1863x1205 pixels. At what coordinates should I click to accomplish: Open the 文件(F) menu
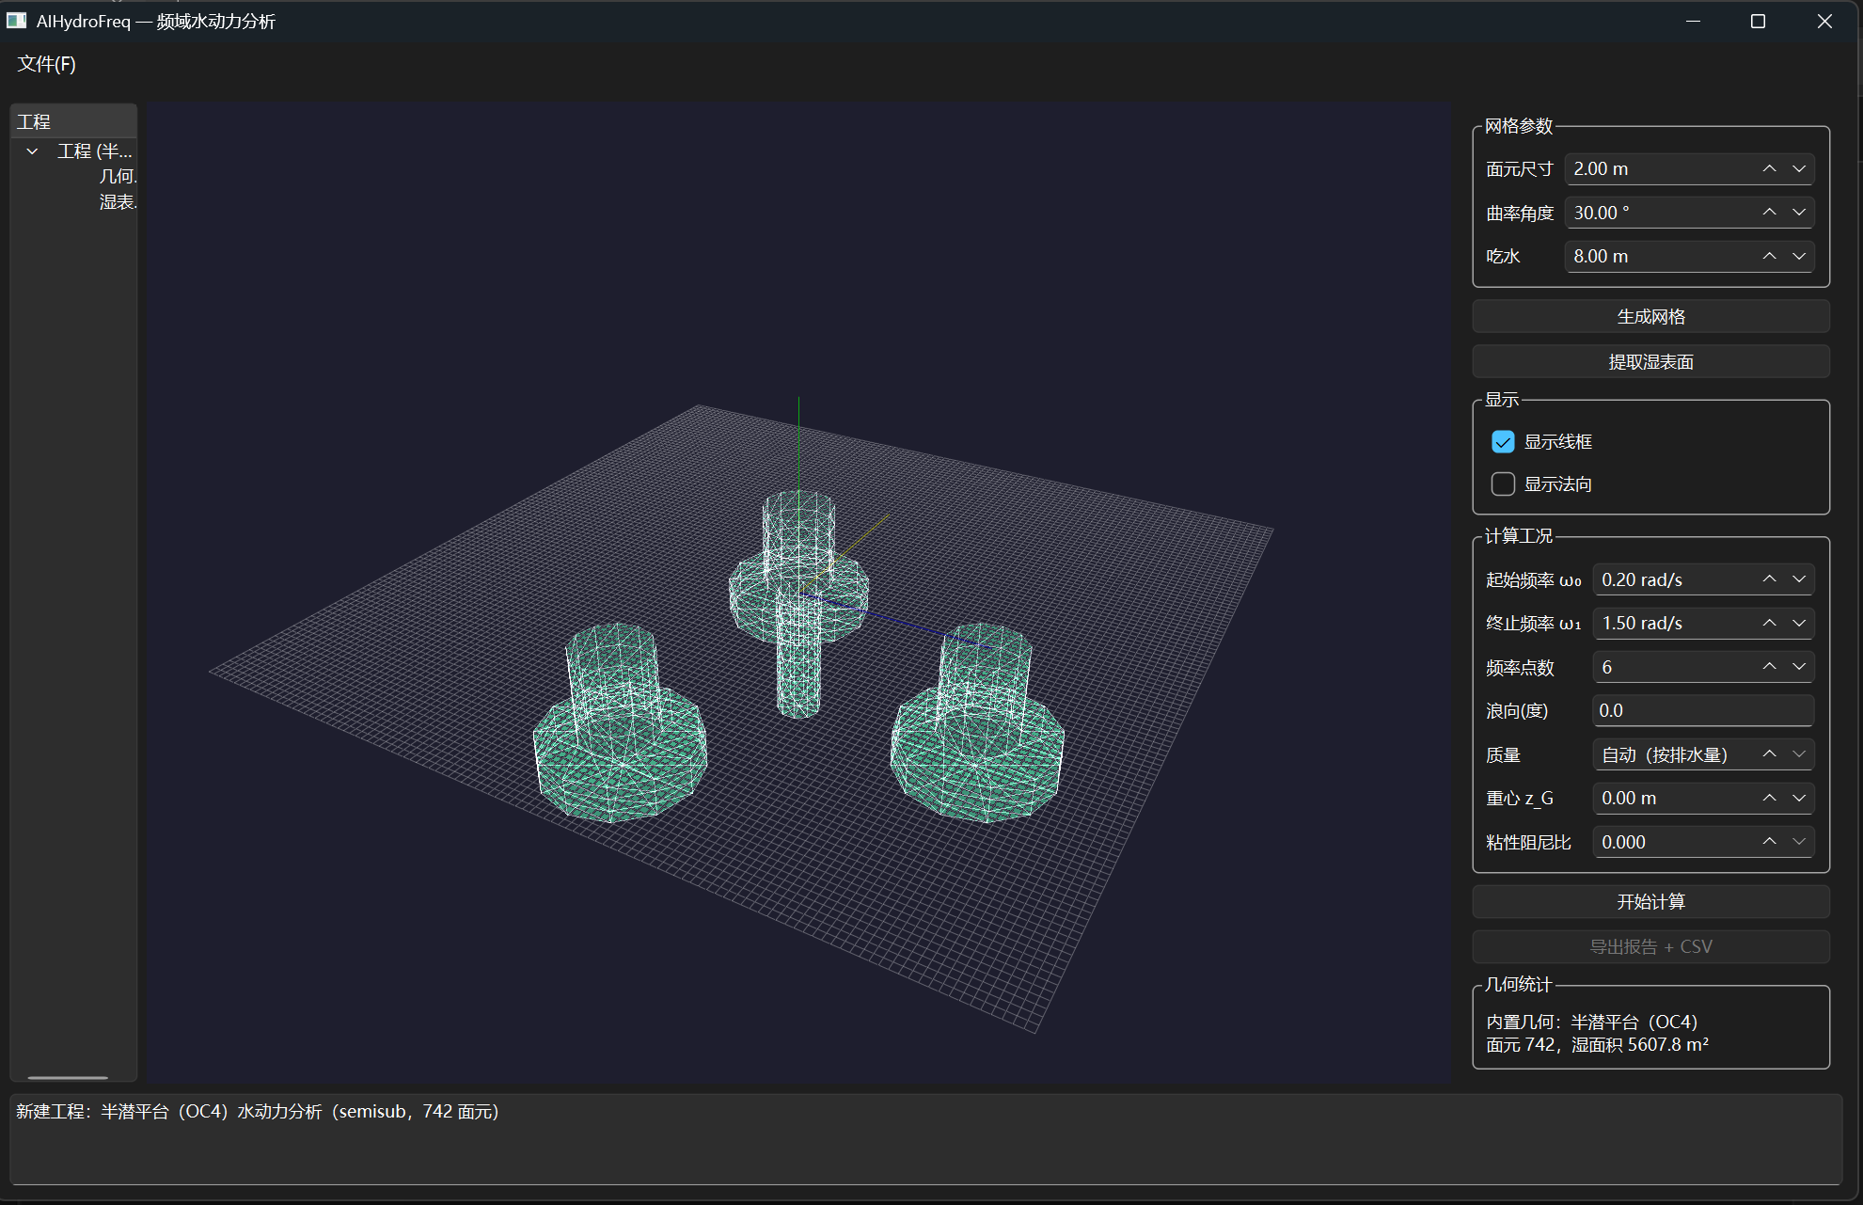46,64
